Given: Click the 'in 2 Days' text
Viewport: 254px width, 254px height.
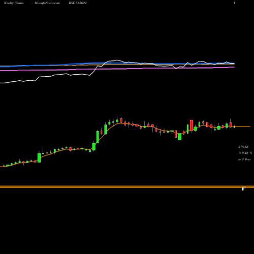Looking at the screenshot, I should (x=244, y=160).
